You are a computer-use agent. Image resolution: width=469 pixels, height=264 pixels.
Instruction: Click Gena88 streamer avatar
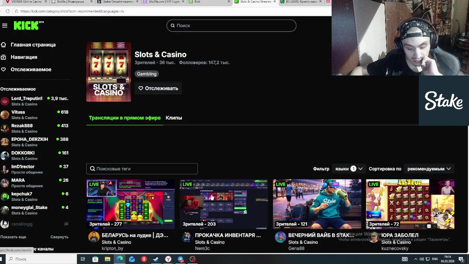coord(280,237)
